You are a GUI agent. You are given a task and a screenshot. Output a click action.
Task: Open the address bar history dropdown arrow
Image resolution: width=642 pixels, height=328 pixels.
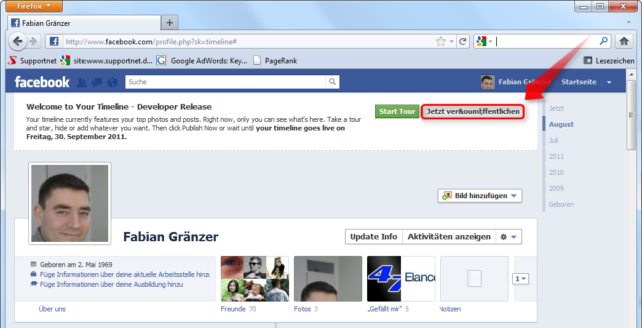[451, 41]
